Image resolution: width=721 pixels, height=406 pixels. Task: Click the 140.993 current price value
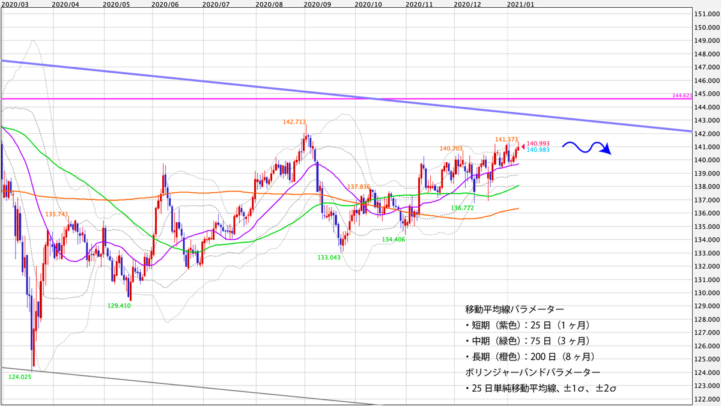[537, 144]
